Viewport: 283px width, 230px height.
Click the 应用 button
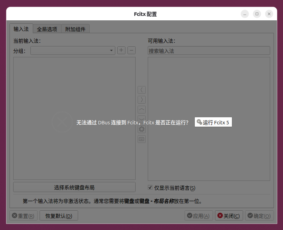pos(199,216)
